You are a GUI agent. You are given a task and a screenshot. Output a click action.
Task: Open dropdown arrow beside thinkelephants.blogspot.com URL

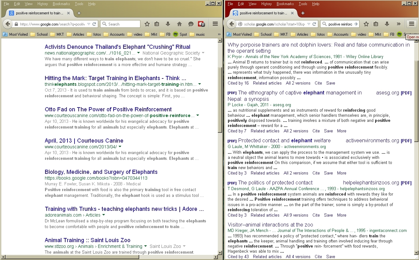(x=200, y=84)
